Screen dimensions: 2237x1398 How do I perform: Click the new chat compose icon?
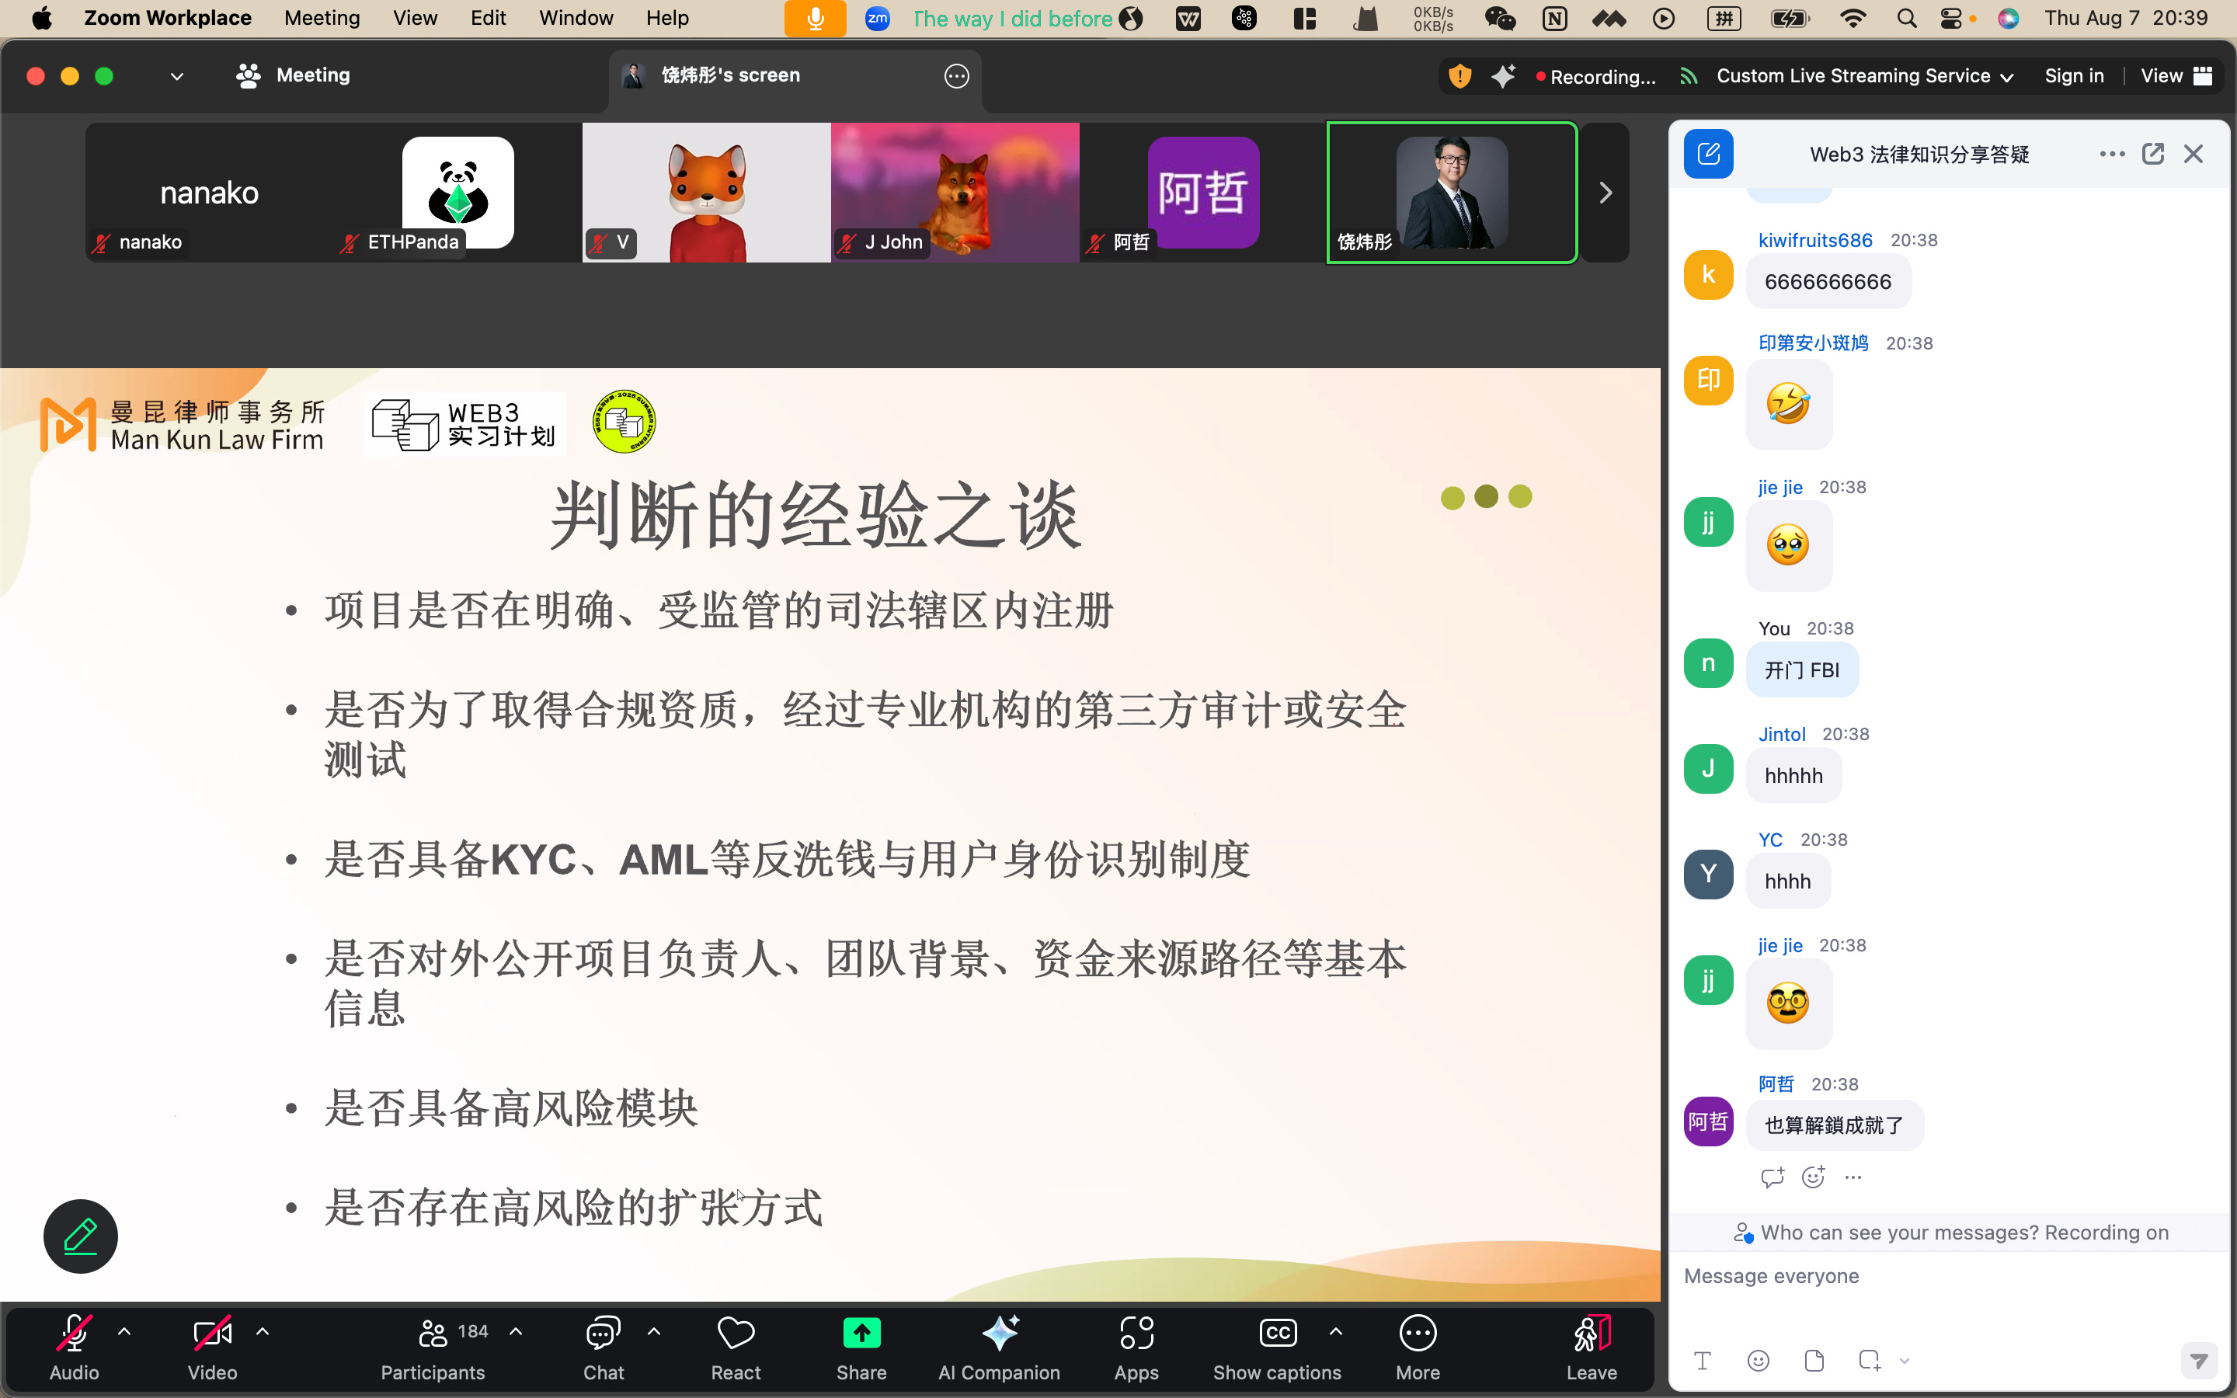click(x=1708, y=155)
